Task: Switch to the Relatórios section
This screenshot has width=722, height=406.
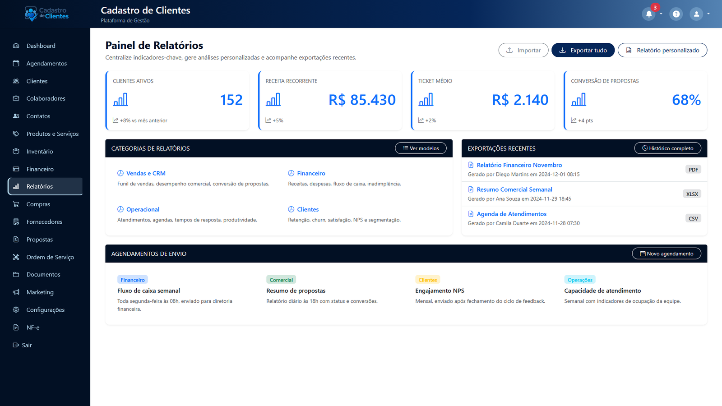Action: click(x=45, y=186)
